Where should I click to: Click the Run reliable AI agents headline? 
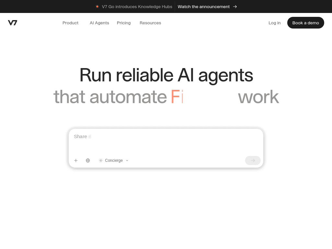166,75
